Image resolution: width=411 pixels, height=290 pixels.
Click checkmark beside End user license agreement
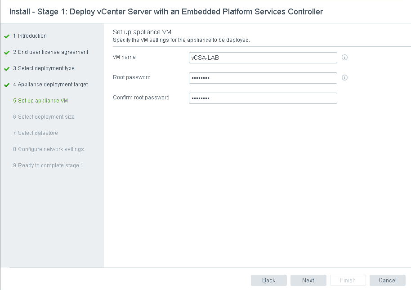pos(7,53)
